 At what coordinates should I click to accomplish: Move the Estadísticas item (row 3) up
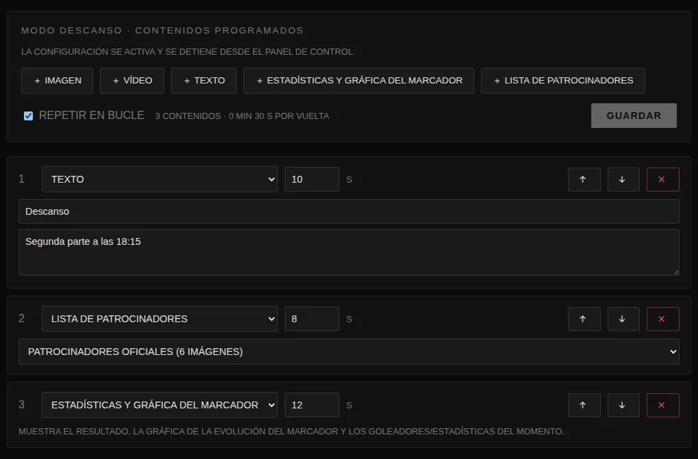tap(584, 405)
